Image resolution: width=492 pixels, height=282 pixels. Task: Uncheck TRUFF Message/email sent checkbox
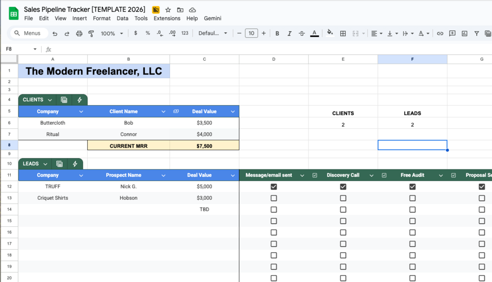coord(274,187)
